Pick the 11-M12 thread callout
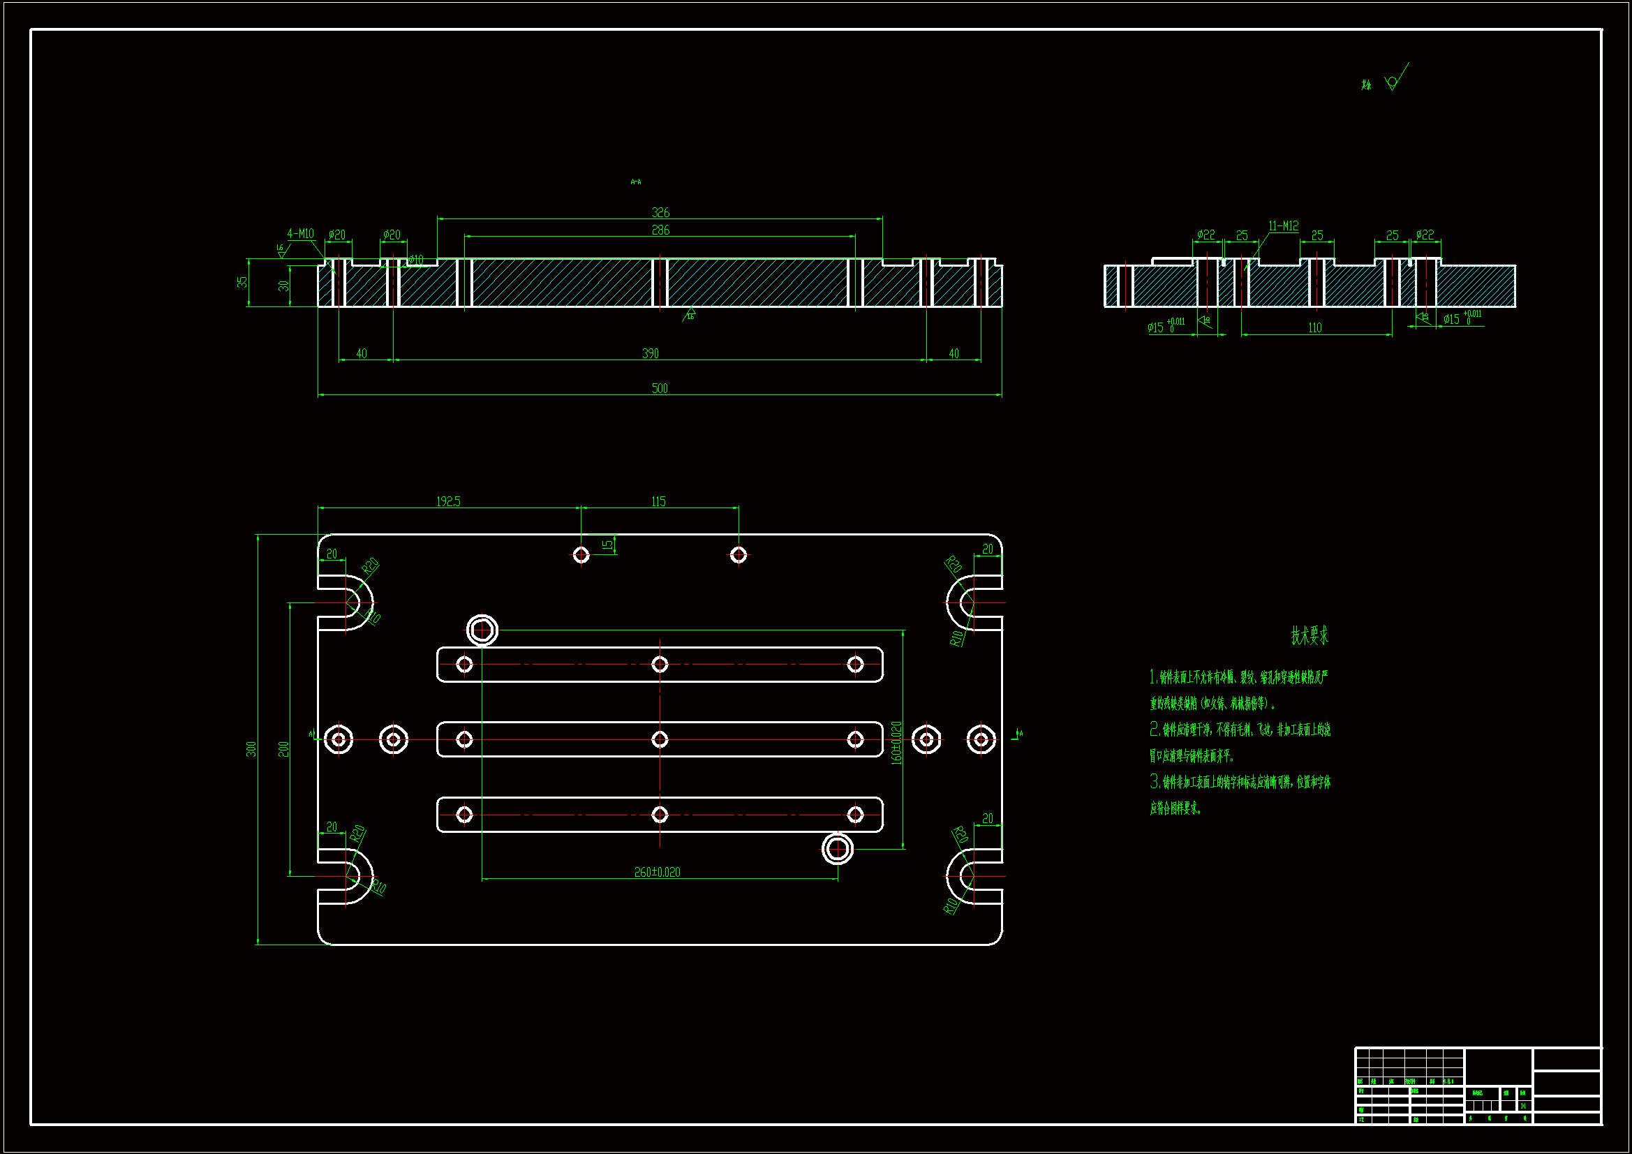1632x1154 pixels. [1283, 226]
